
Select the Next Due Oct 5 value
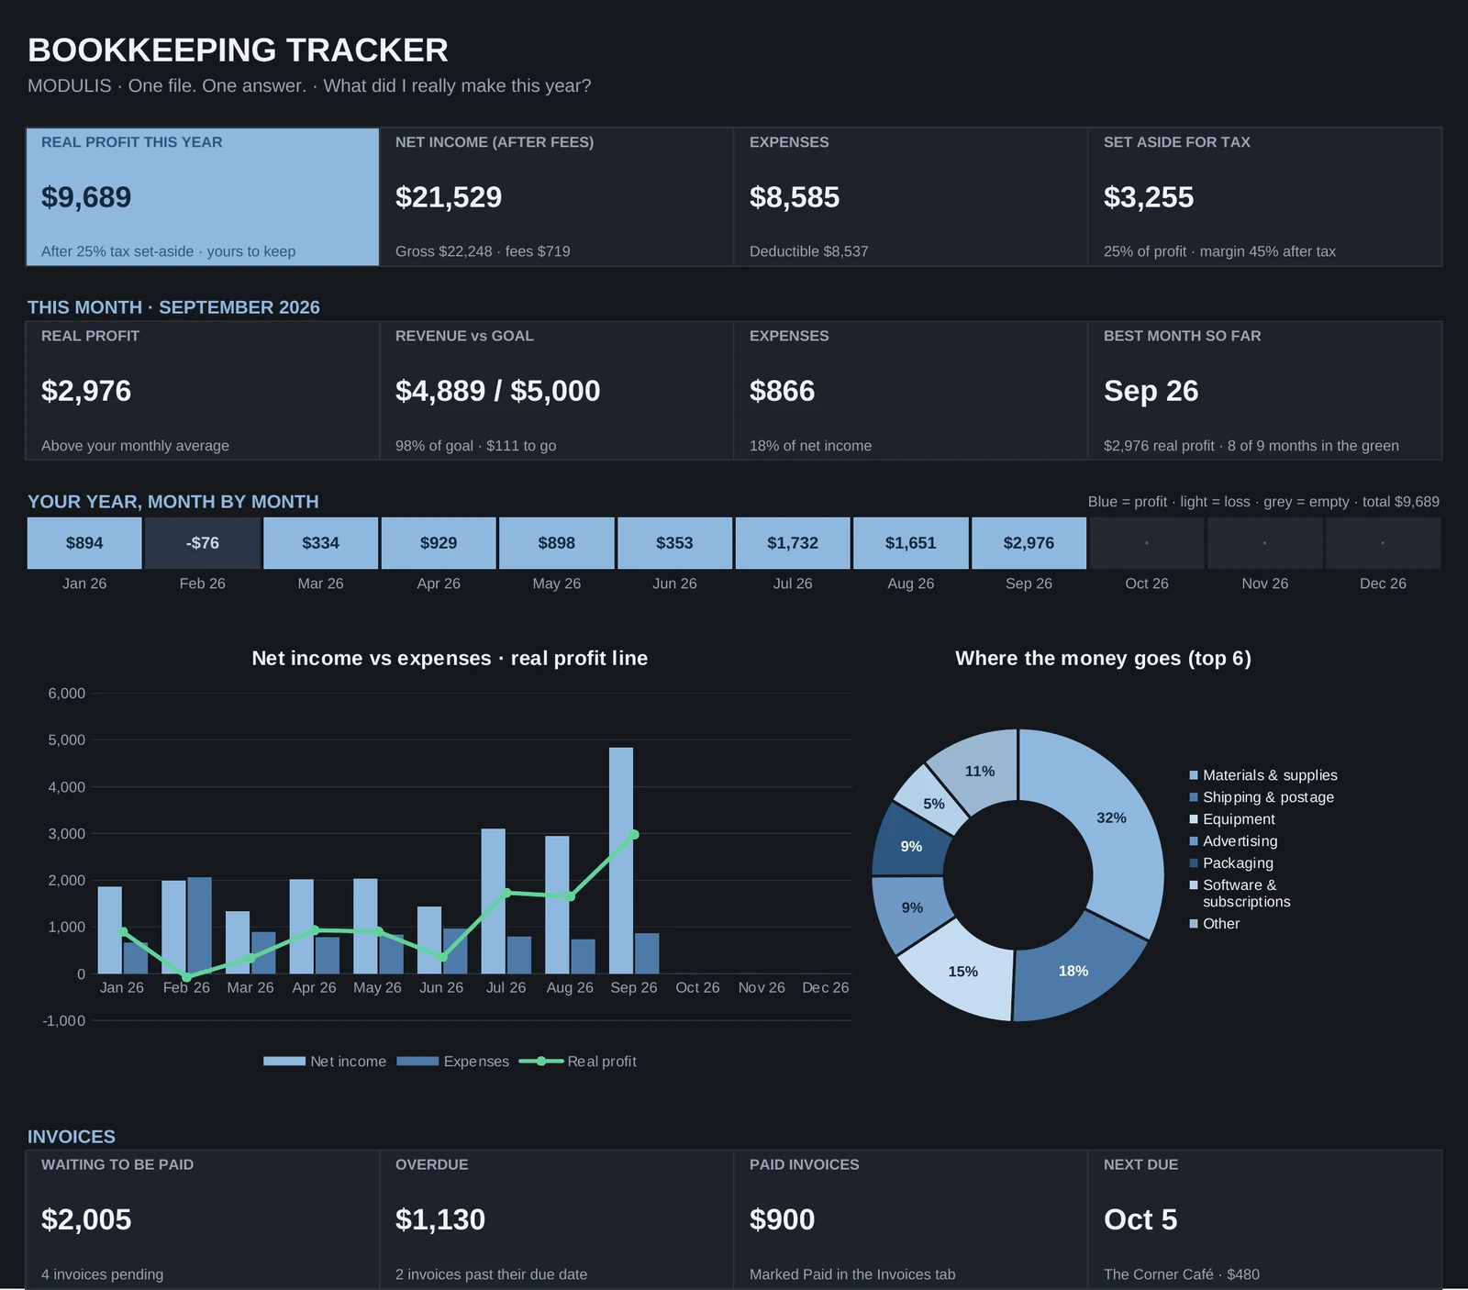coord(1140,1219)
